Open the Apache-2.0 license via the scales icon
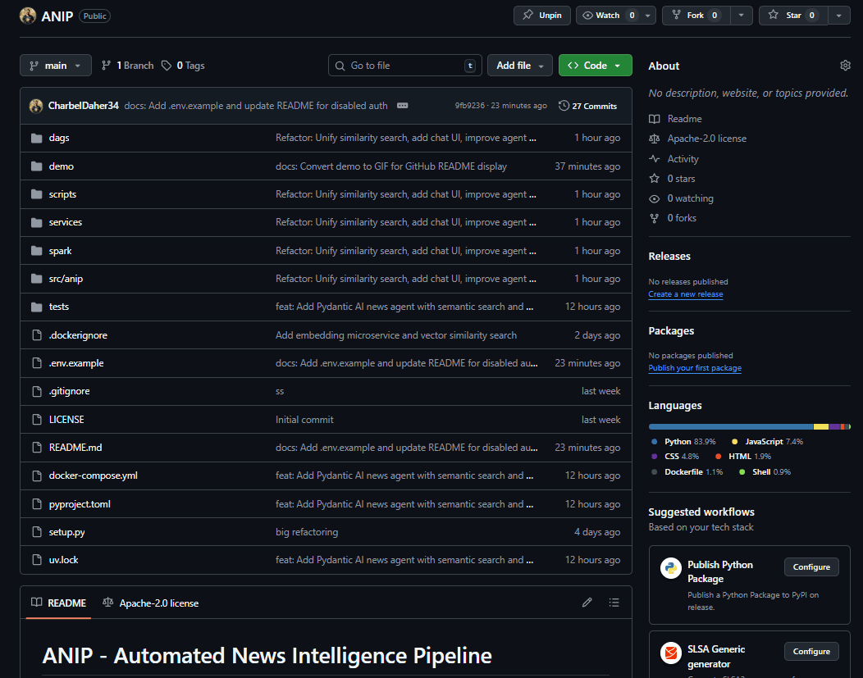This screenshot has width=863, height=678. 654,139
